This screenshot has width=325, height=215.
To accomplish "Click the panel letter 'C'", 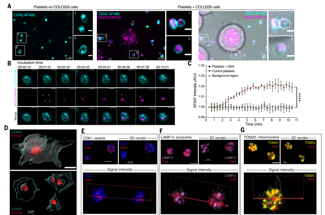I will pos(190,64).
